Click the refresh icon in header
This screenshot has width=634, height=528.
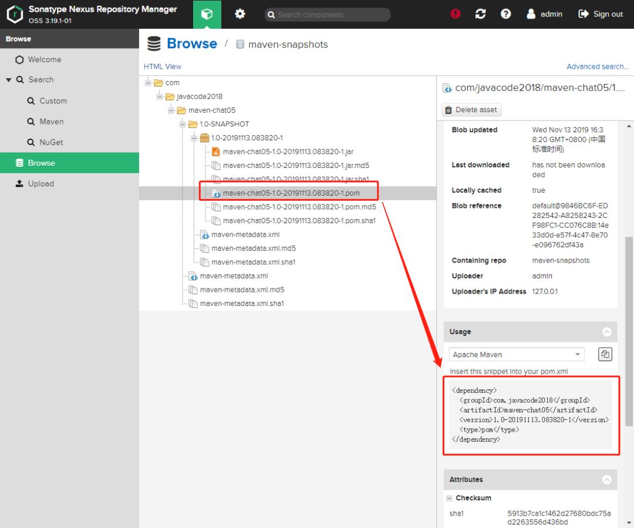click(480, 14)
